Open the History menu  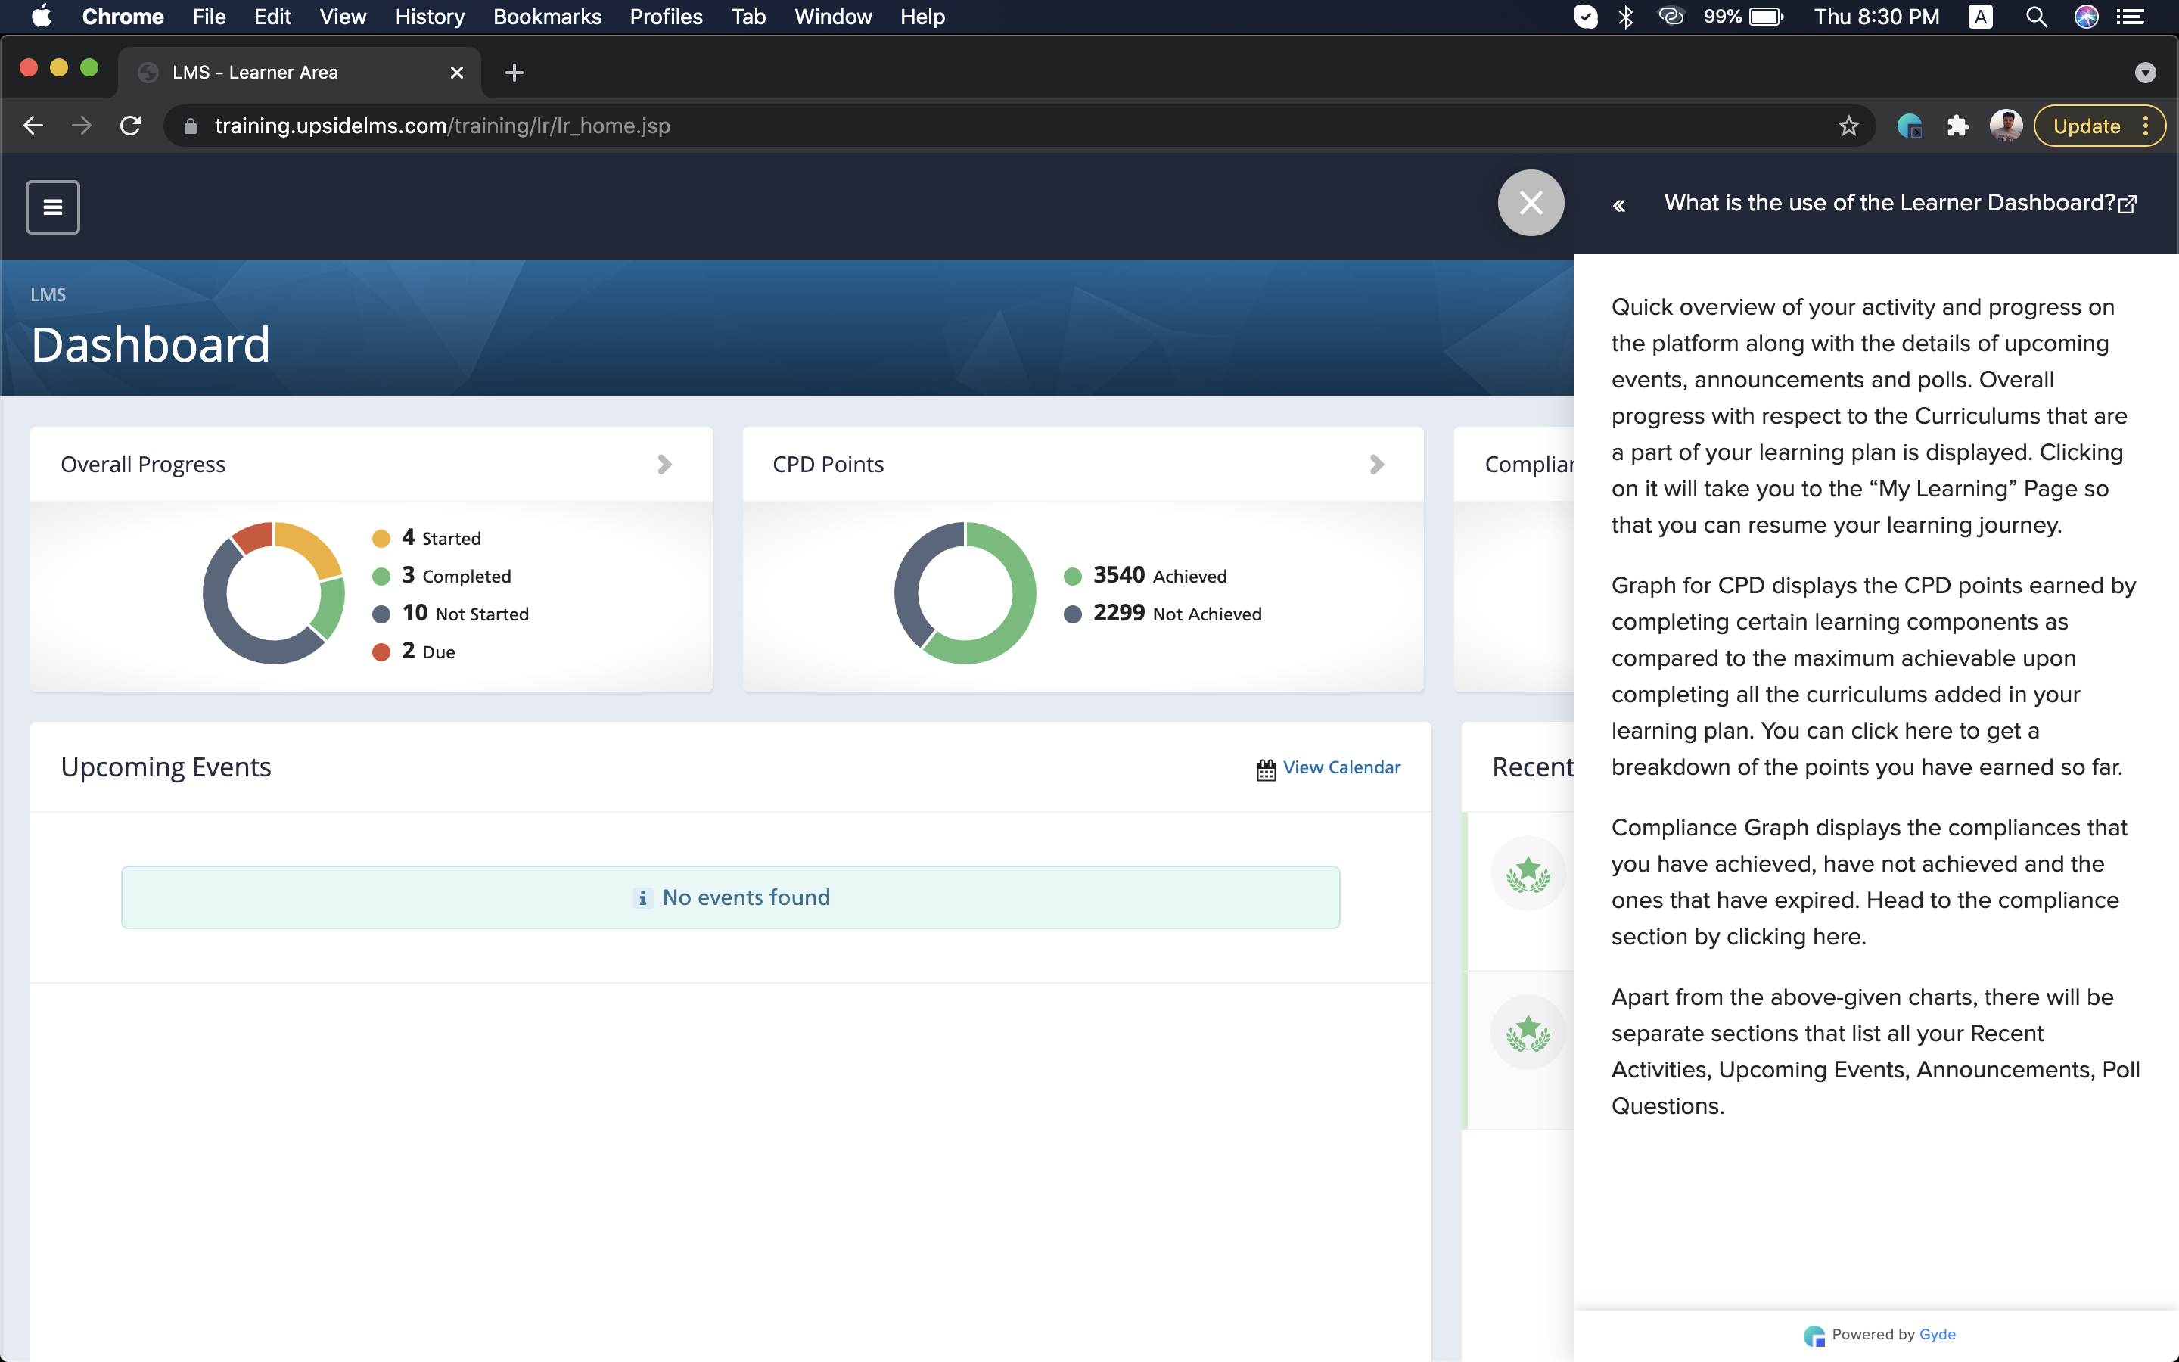click(430, 17)
